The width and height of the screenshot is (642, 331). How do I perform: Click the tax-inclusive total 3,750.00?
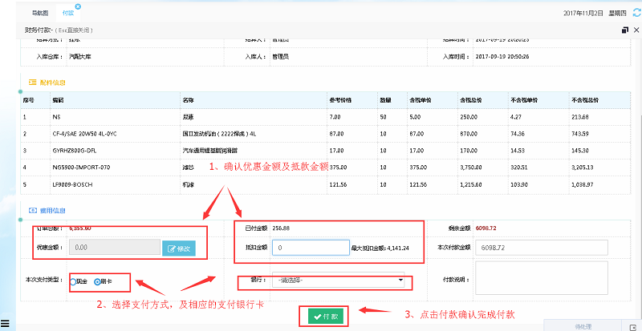(471, 168)
